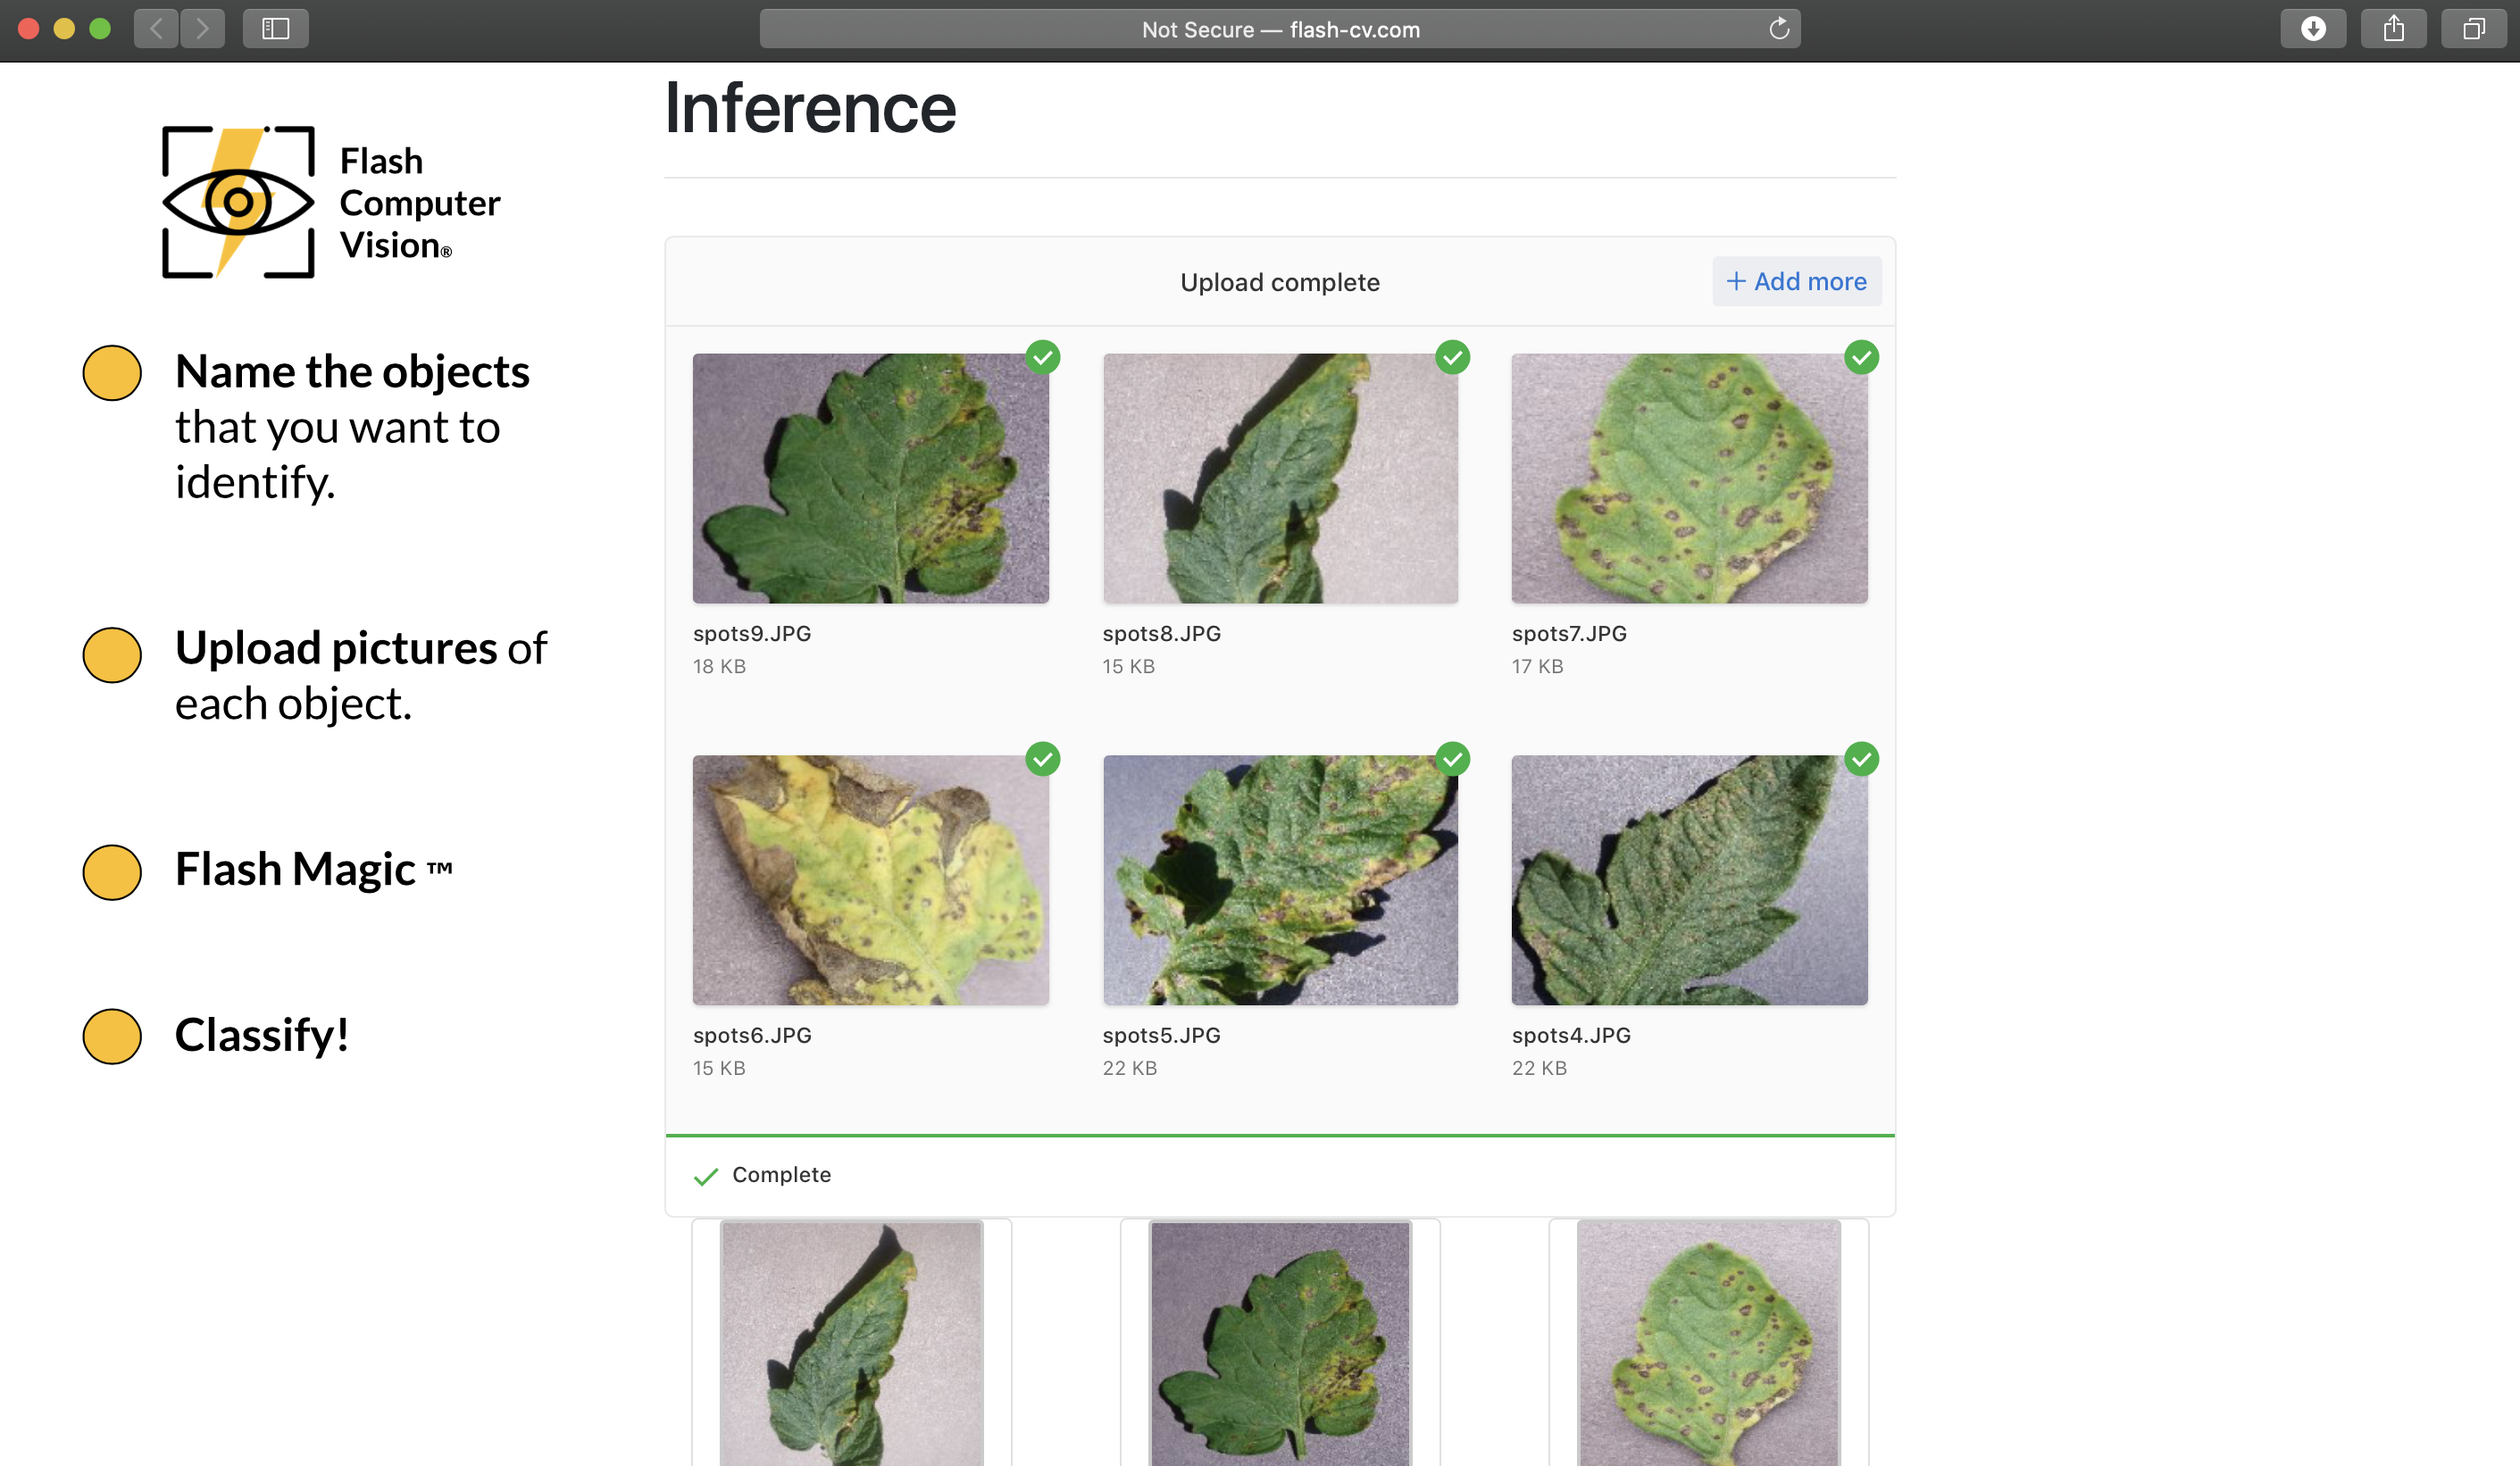Reload the page with refresh icon
This screenshot has height=1466, width=2520.
1778,29
